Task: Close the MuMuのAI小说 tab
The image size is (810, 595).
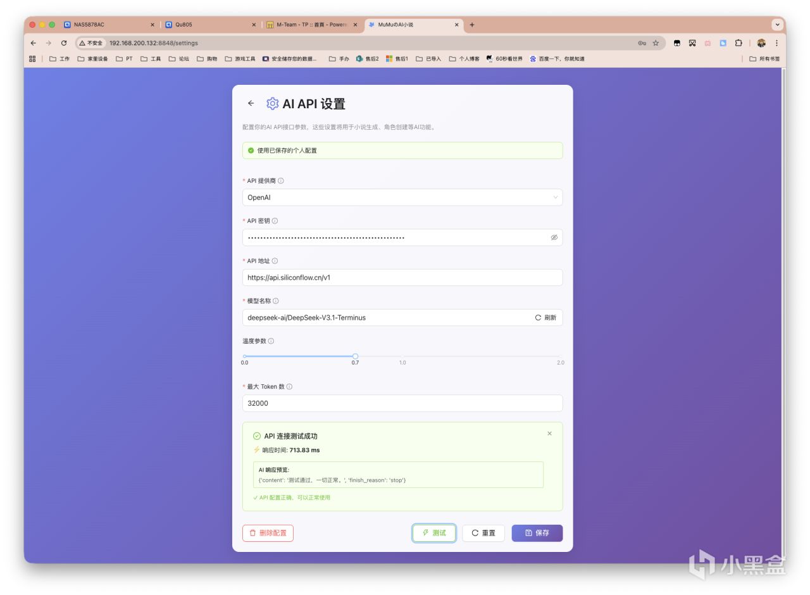Action: click(457, 25)
